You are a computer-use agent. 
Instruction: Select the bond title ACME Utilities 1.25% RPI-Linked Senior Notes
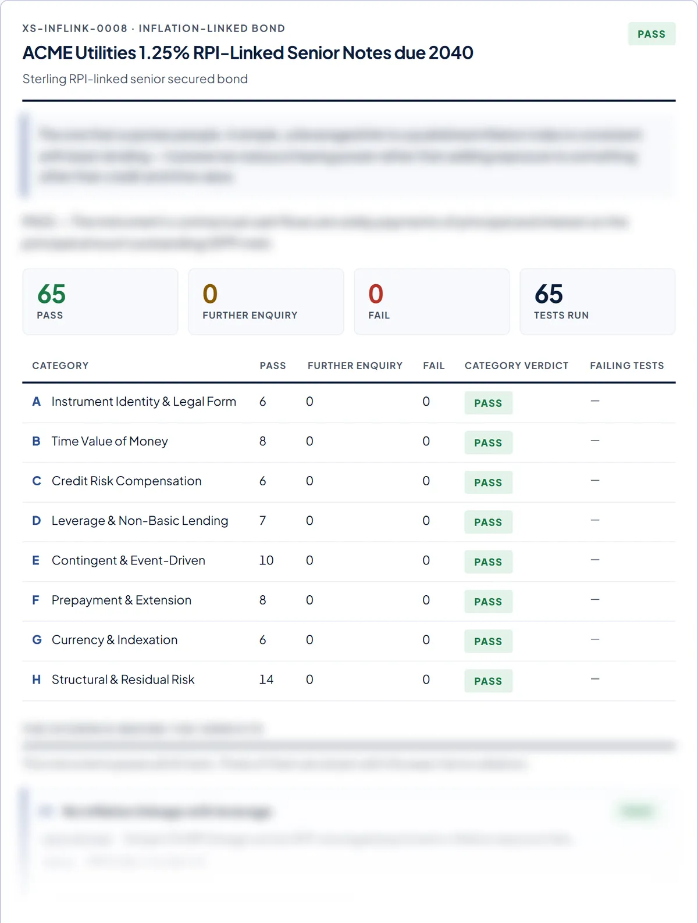247,53
